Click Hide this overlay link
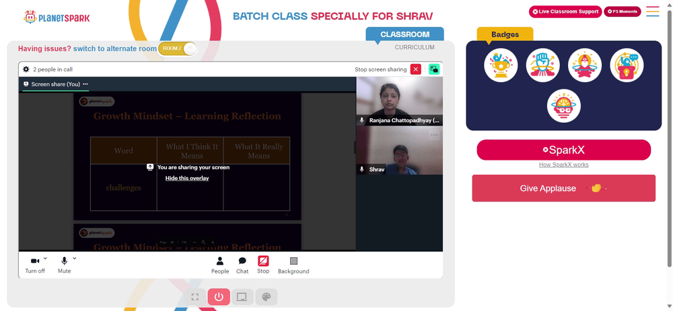 187,178
